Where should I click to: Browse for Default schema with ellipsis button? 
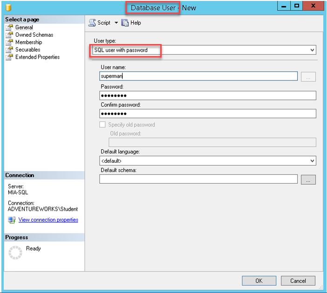pos(308,180)
